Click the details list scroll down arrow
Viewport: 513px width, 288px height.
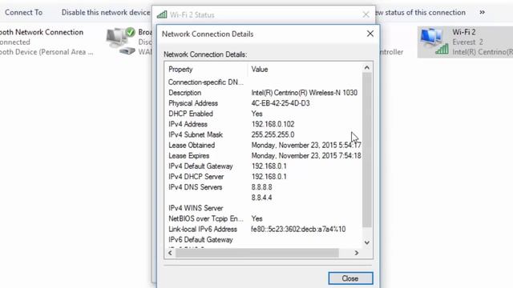[367, 242]
